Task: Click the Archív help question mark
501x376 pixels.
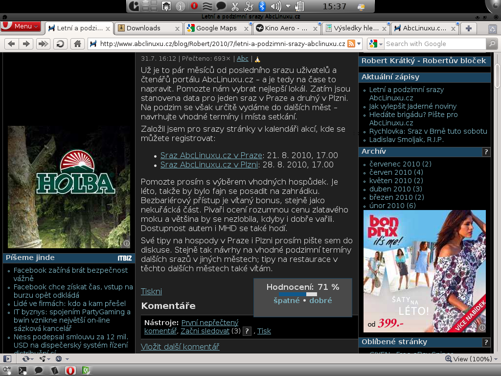Action: pyautogui.click(x=486, y=152)
